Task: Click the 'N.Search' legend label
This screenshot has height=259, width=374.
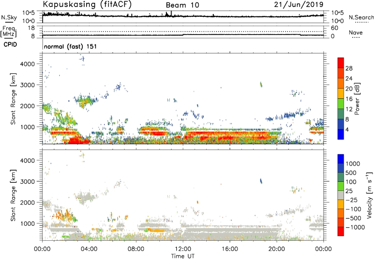Action: pos(361,17)
